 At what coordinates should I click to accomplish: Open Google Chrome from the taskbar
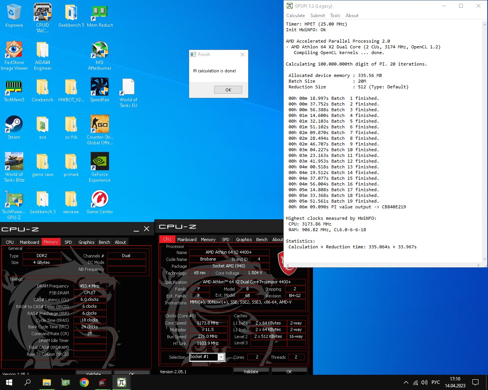84,382
